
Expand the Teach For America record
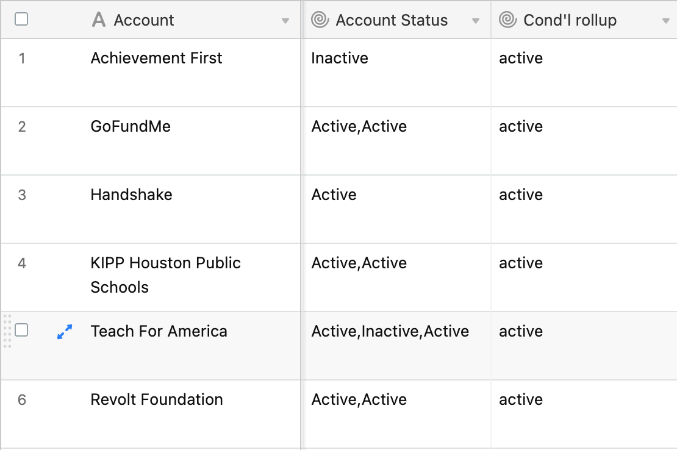pyautogui.click(x=65, y=331)
